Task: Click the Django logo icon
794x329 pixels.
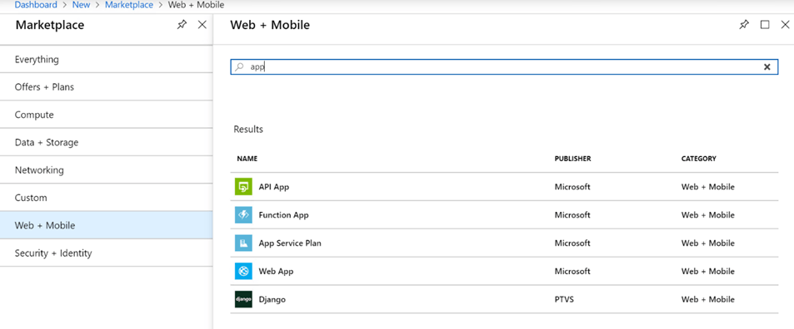Action: tap(243, 299)
